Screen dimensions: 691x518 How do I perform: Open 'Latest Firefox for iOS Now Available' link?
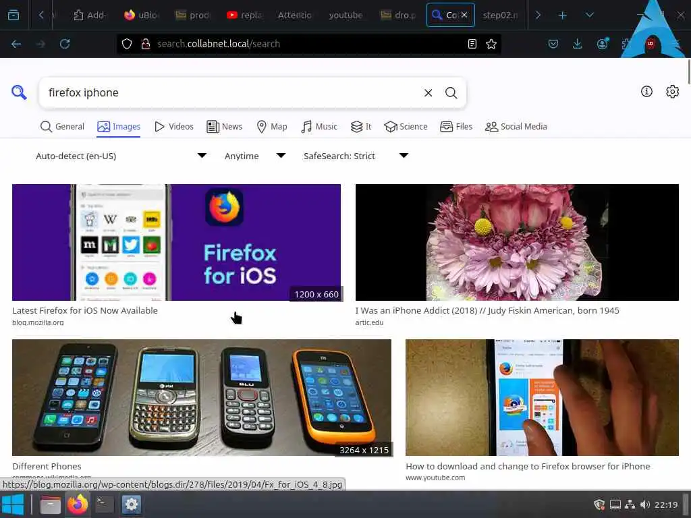[85, 310]
